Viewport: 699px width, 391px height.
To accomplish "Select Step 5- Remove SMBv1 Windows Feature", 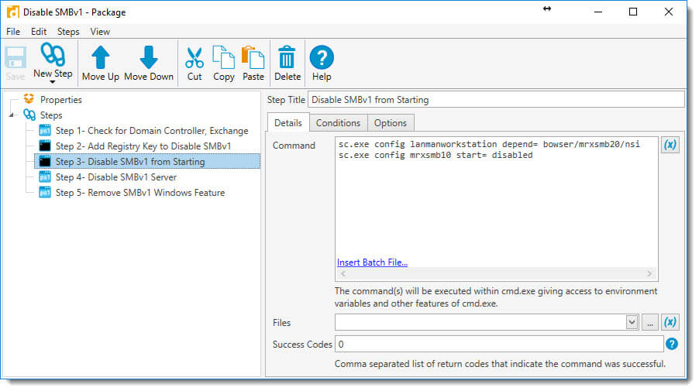I will 140,192.
